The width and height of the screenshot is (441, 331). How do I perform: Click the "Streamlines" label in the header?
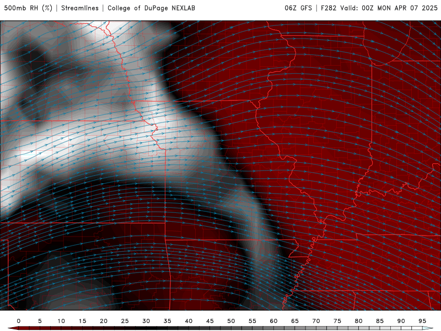tap(80, 8)
